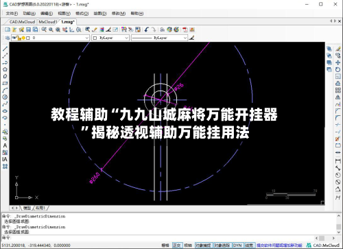
Task: Select the multiline text 'IA' tool
Action: point(5,159)
